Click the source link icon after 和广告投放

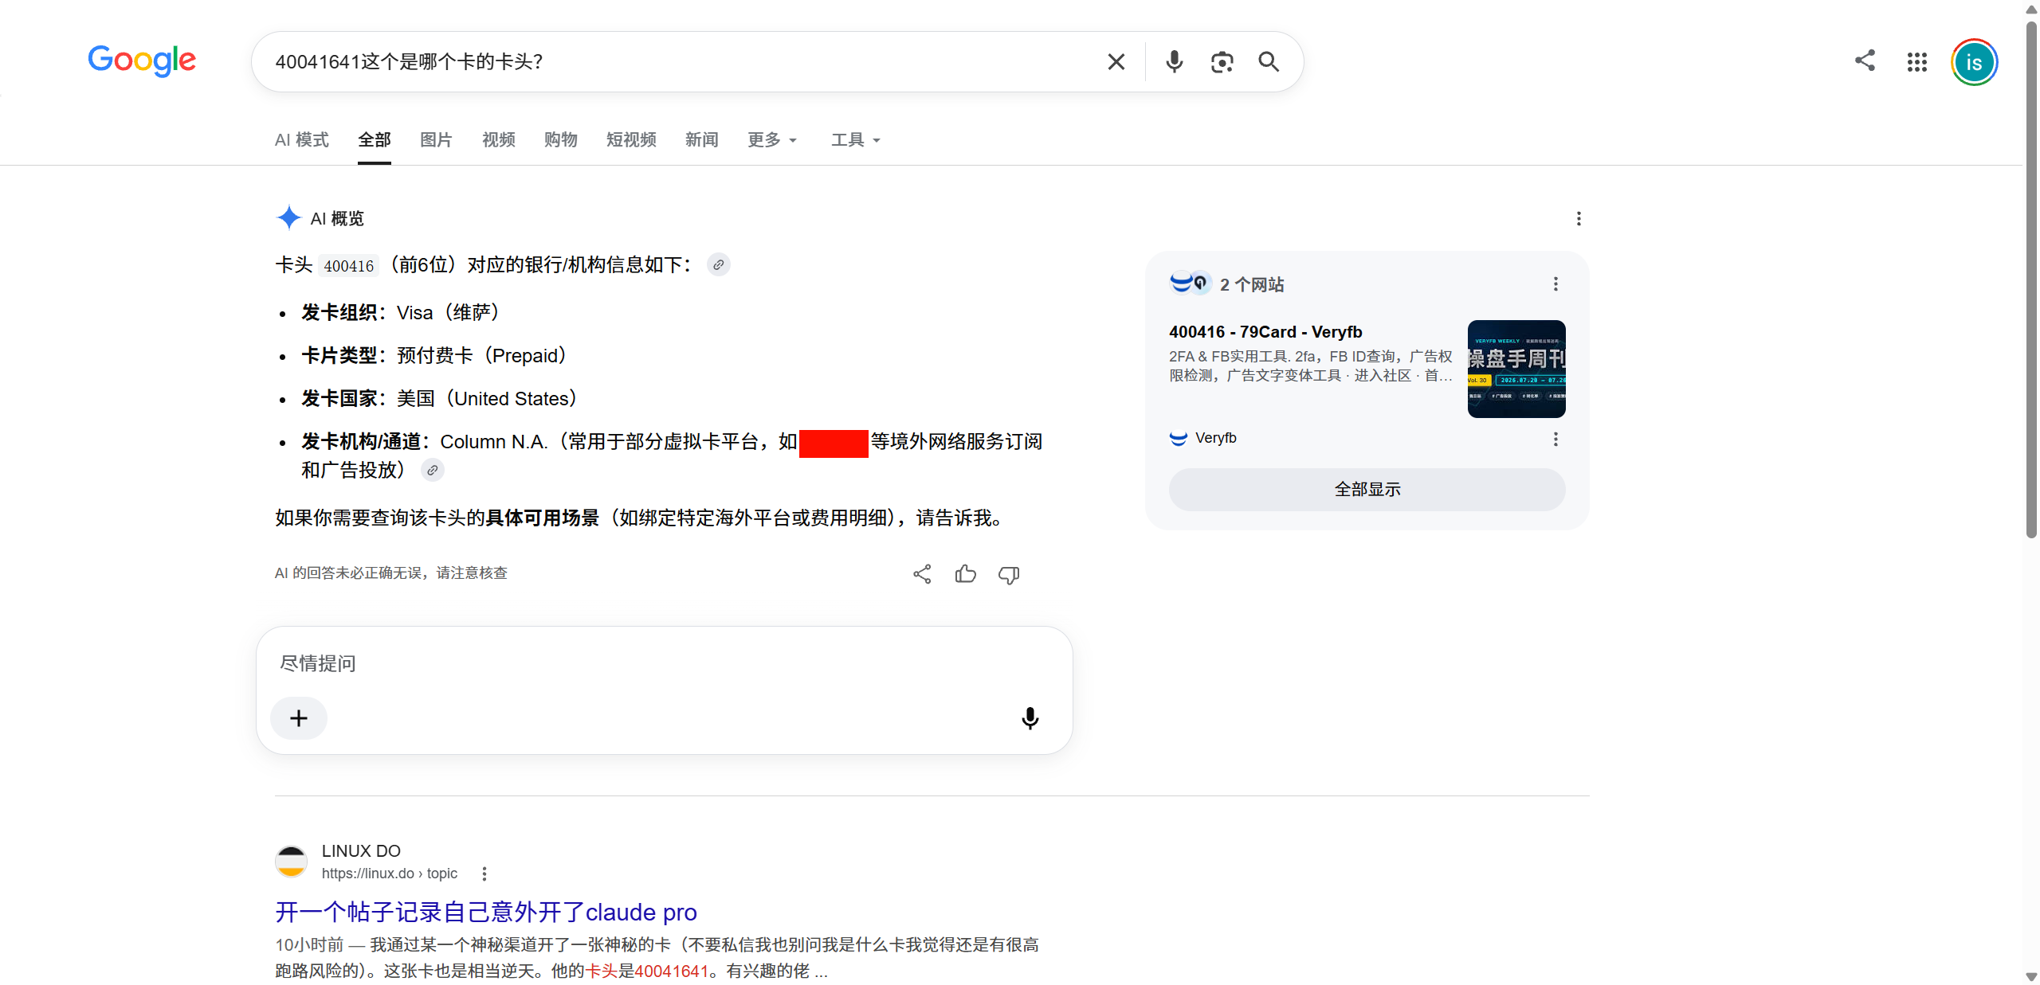(x=433, y=471)
